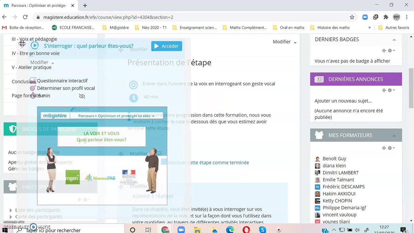Viewport: 414px width, 233px height.
Task: Open Benoît Guy's profile
Action: 334,159
